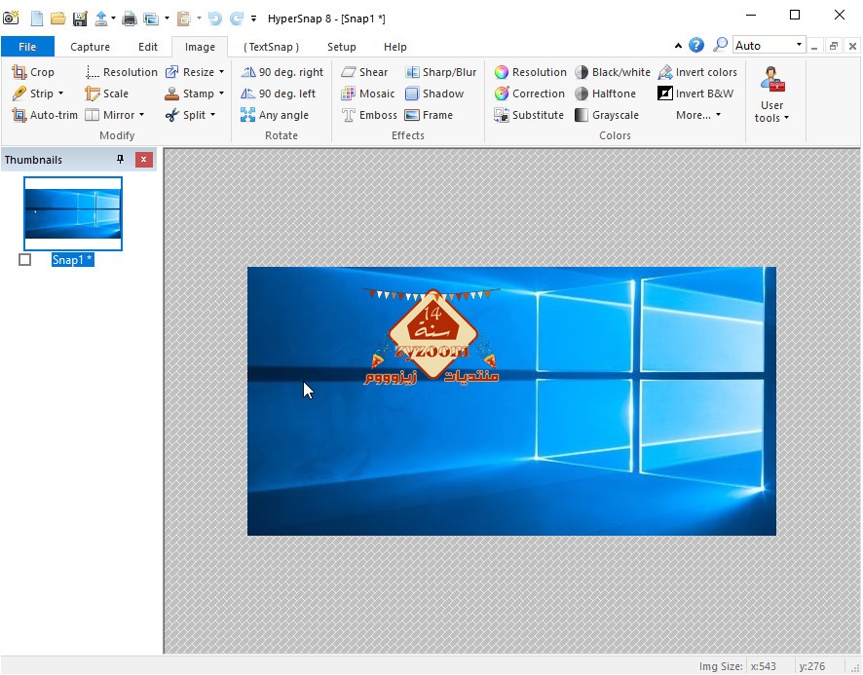Open the (TextSnap) tab
This screenshot has height=675, width=863.
coord(272,47)
